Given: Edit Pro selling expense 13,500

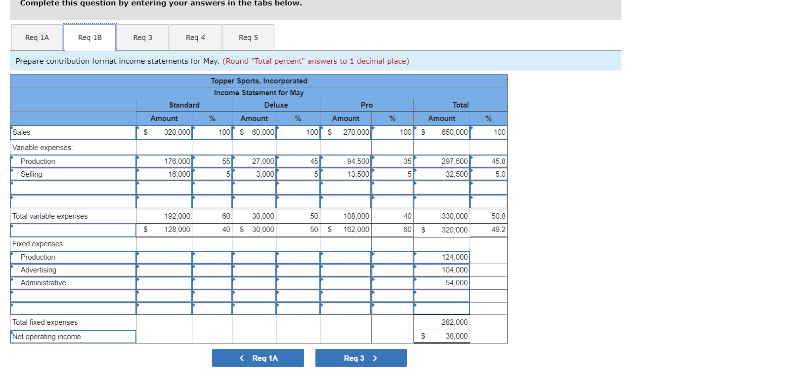Looking at the screenshot, I should point(346,174).
